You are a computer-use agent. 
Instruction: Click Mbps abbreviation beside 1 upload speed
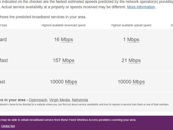click(133, 40)
